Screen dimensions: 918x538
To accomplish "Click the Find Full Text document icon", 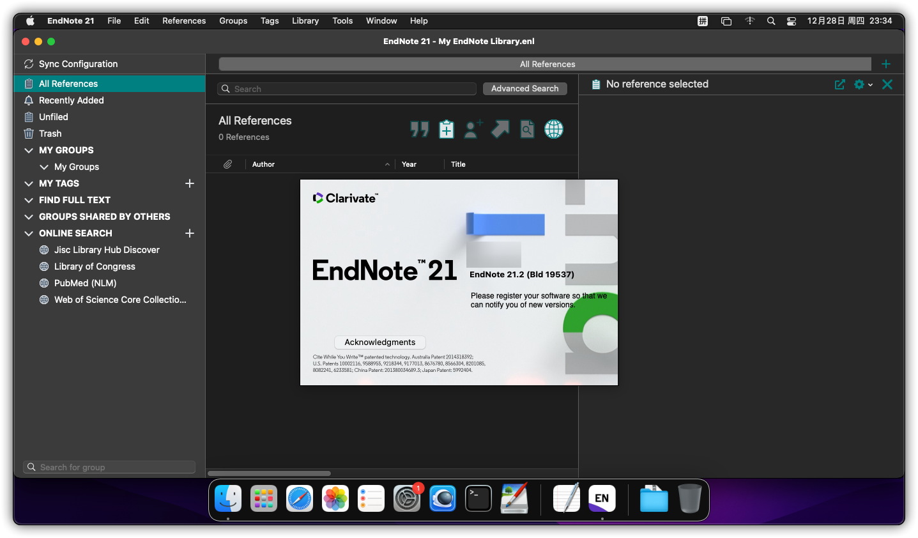I will 527,129.
